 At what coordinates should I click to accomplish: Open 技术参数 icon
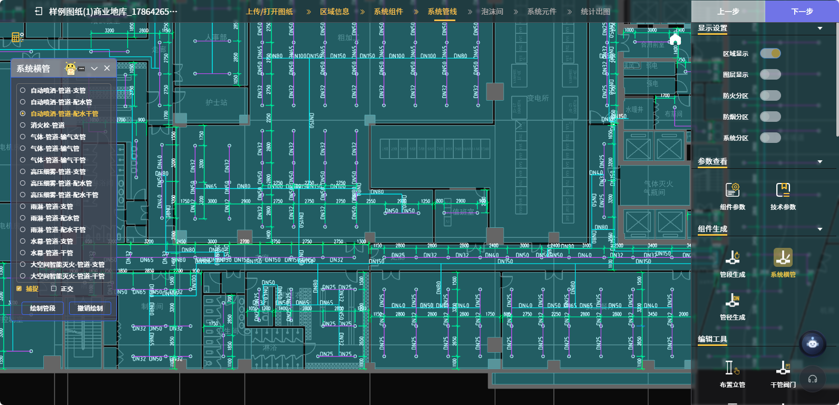pyautogui.click(x=783, y=190)
